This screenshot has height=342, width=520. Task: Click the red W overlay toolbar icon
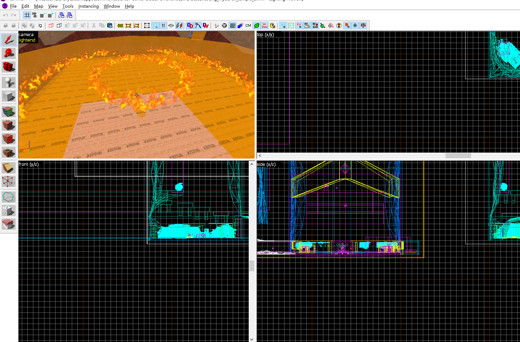[x=206, y=25]
